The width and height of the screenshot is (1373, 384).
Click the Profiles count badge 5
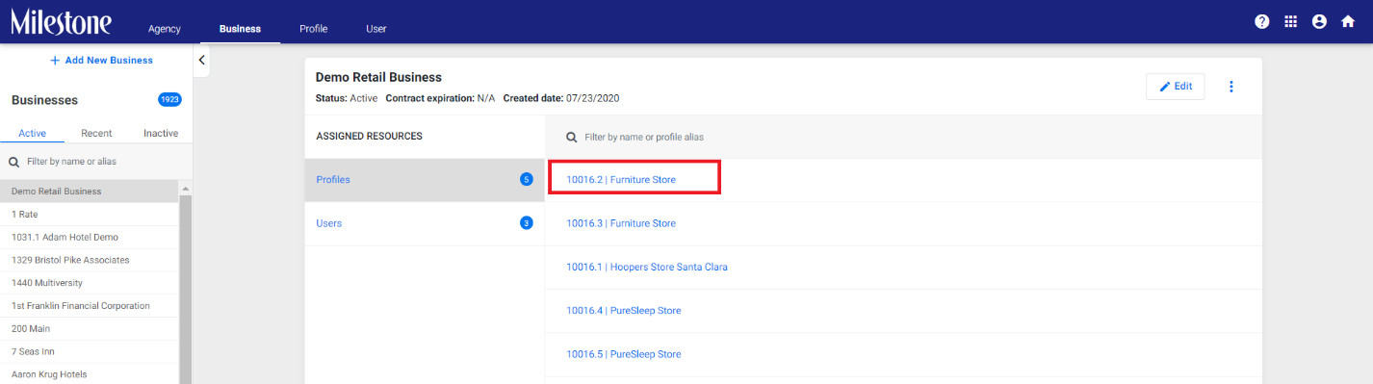pos(527,179)
